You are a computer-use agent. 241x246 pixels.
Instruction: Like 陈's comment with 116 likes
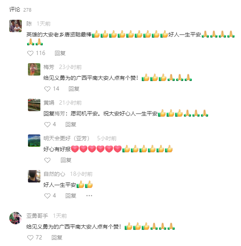pyautogui.click(x=30, y=53)
